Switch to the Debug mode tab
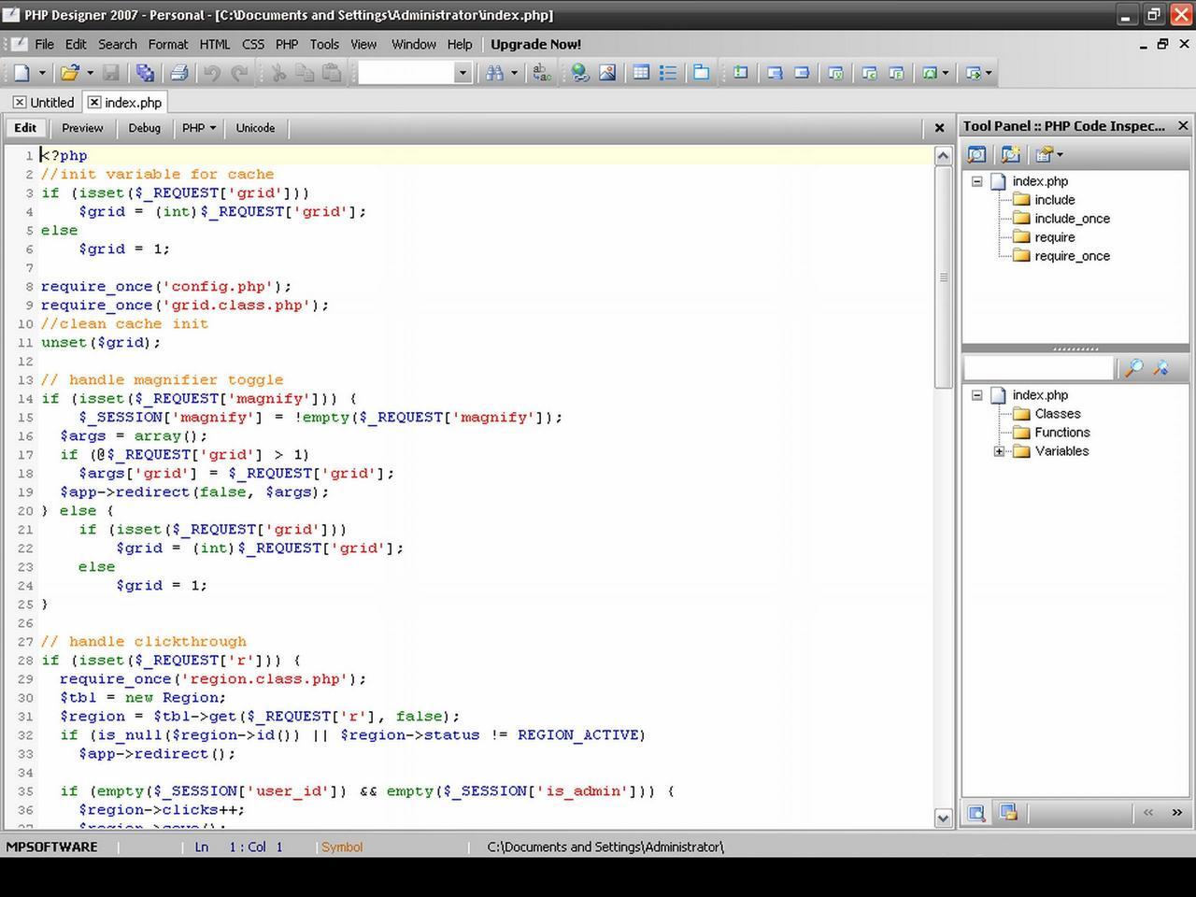The height and width of the screenshot is (897, 1196). pyautogui.click(x=144, y=128)
